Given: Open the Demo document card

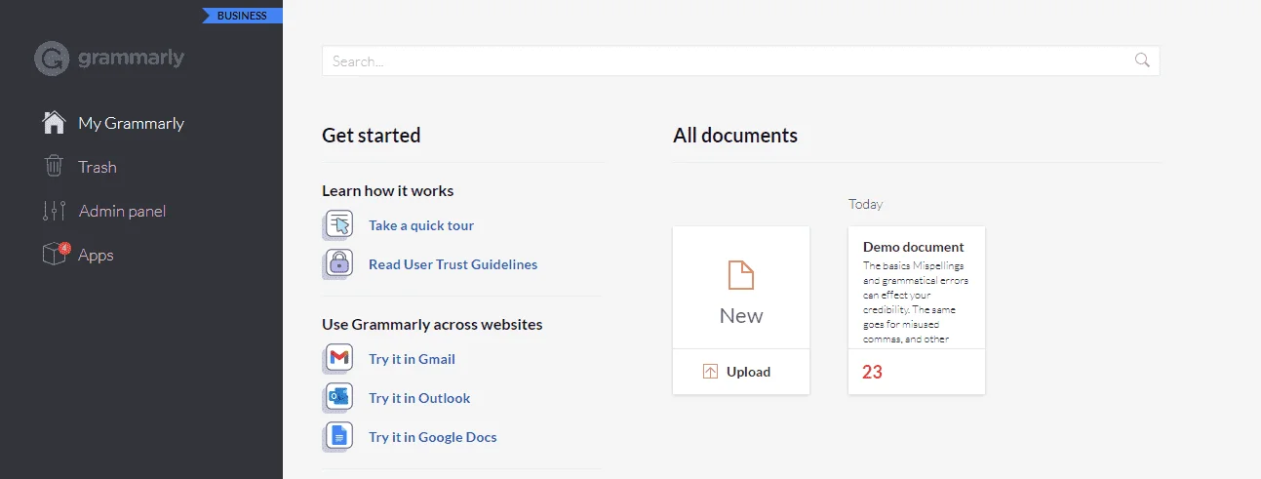Looking at the screenshot, I should pyautogui.click(x=917, y=310).
